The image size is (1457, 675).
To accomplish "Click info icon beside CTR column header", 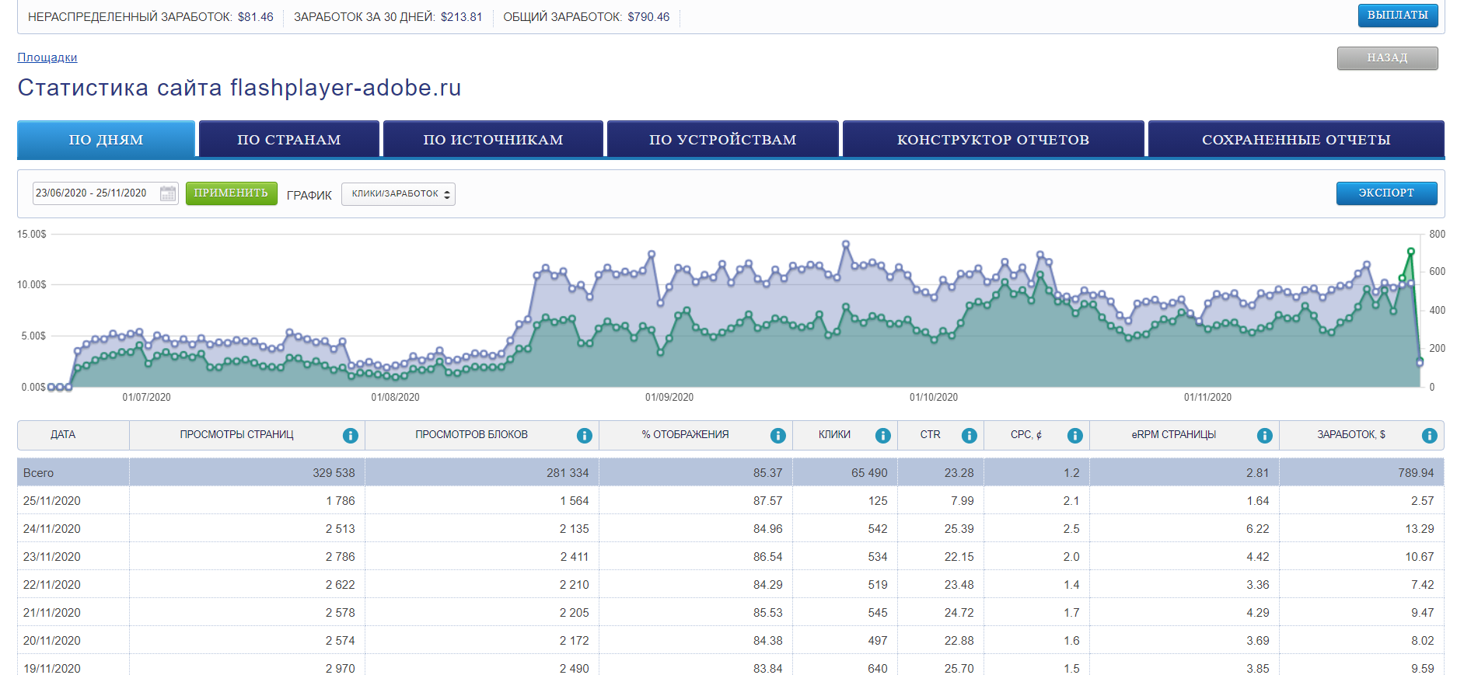I will [969, 436].
